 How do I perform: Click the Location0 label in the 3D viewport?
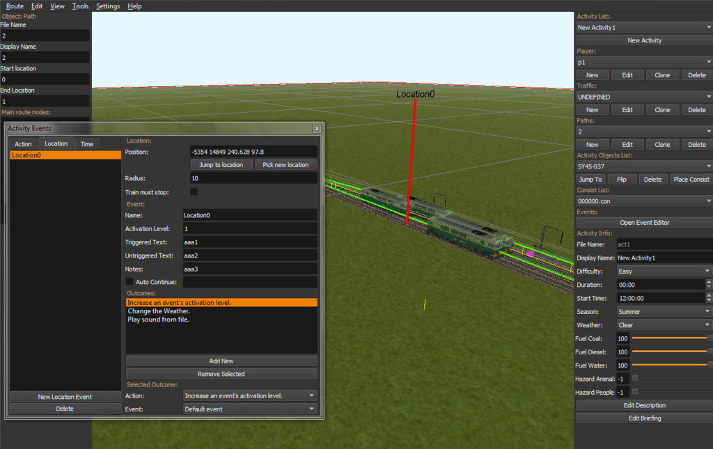[x=415, y=94]
